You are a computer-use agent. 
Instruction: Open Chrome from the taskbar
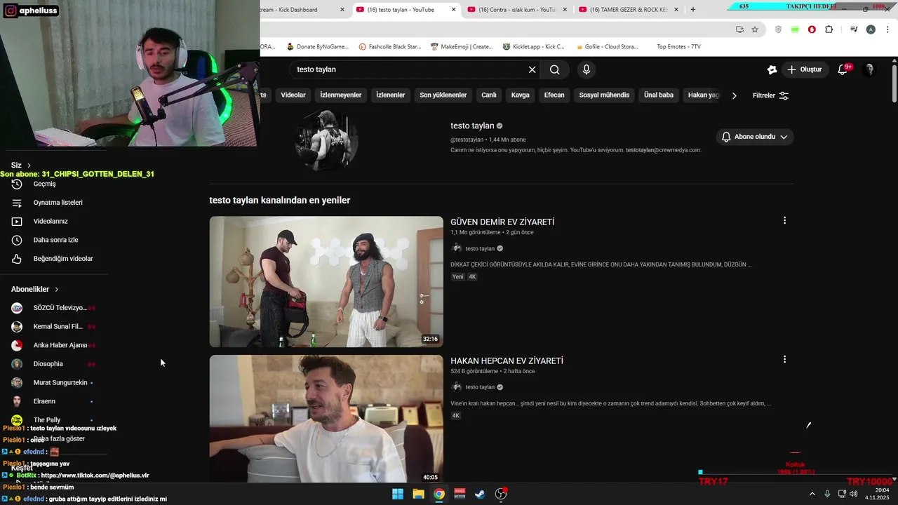[438, 494]
